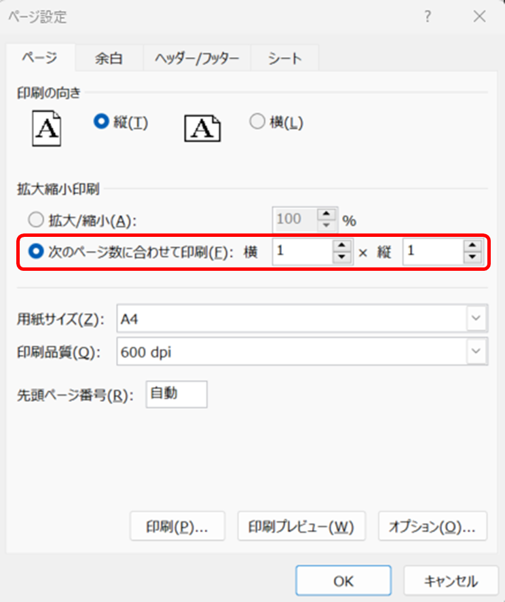505x602 pixels.
Task: Open the 印刷品質 600 dpi dropdown
Action: [x=477, y=352]
